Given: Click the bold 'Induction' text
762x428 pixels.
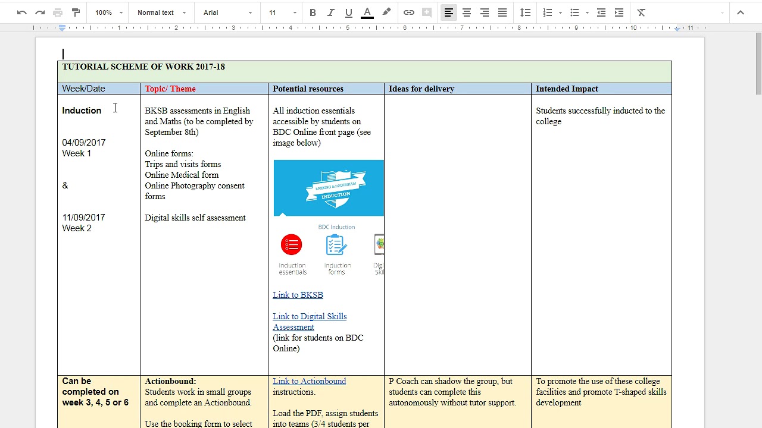Looking at the screenshot, I should coord(82,111).
